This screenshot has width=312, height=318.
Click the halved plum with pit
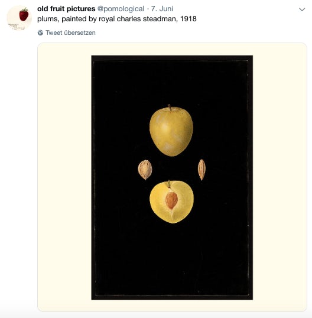171,202
